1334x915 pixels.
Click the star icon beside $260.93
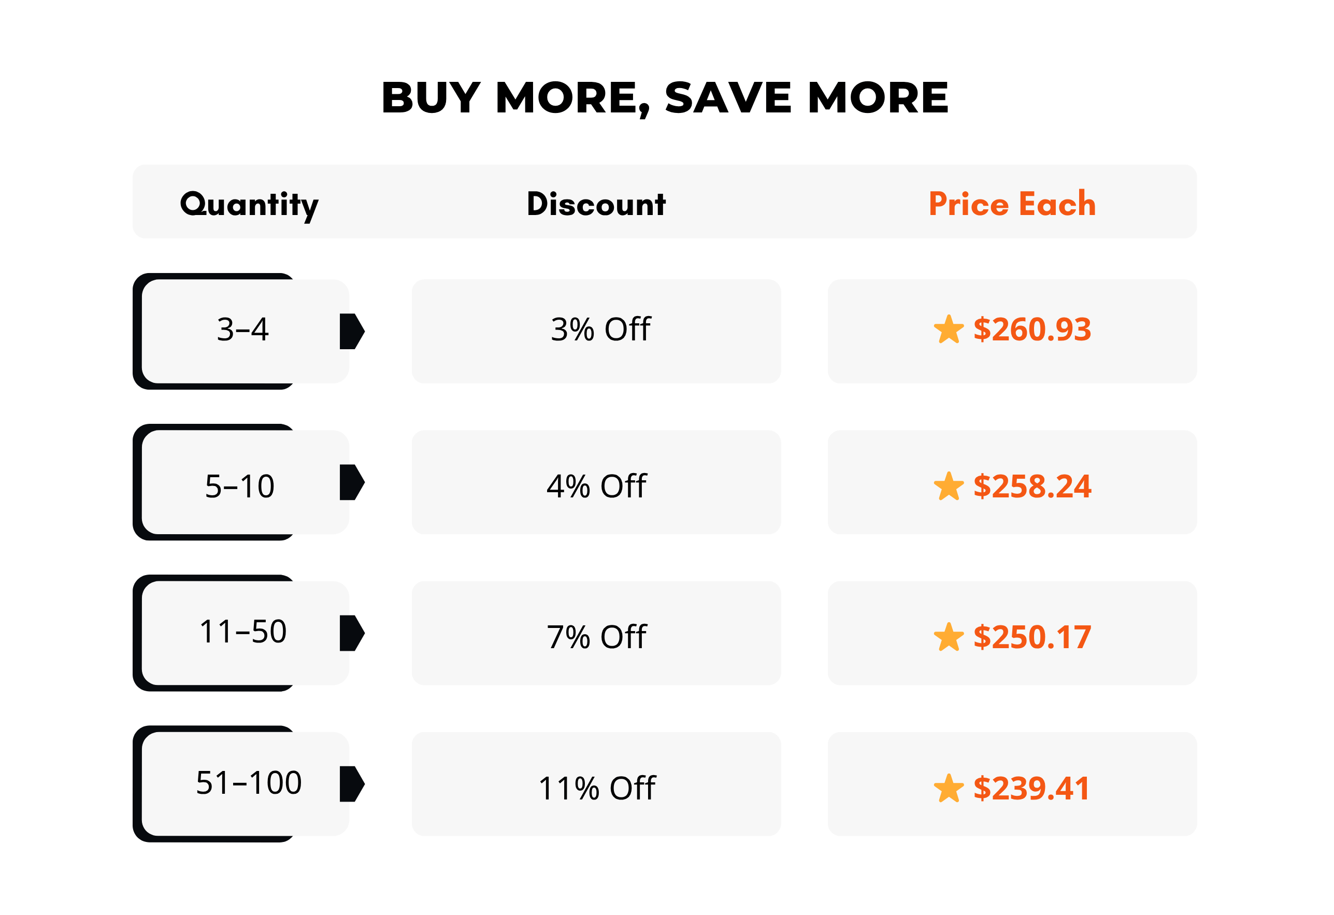[x=948, y=330]
